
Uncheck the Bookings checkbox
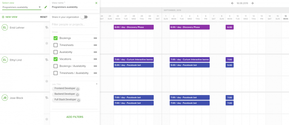55,38
